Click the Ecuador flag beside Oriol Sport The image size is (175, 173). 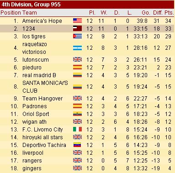77,114
